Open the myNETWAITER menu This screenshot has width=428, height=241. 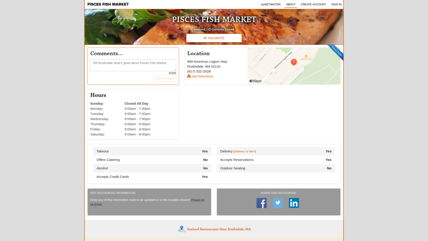point(270,4)
